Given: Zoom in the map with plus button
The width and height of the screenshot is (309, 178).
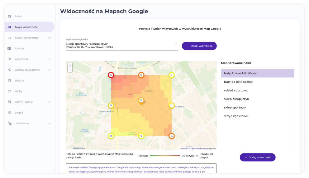Looking at the screenshot, I should pos(70,65).
